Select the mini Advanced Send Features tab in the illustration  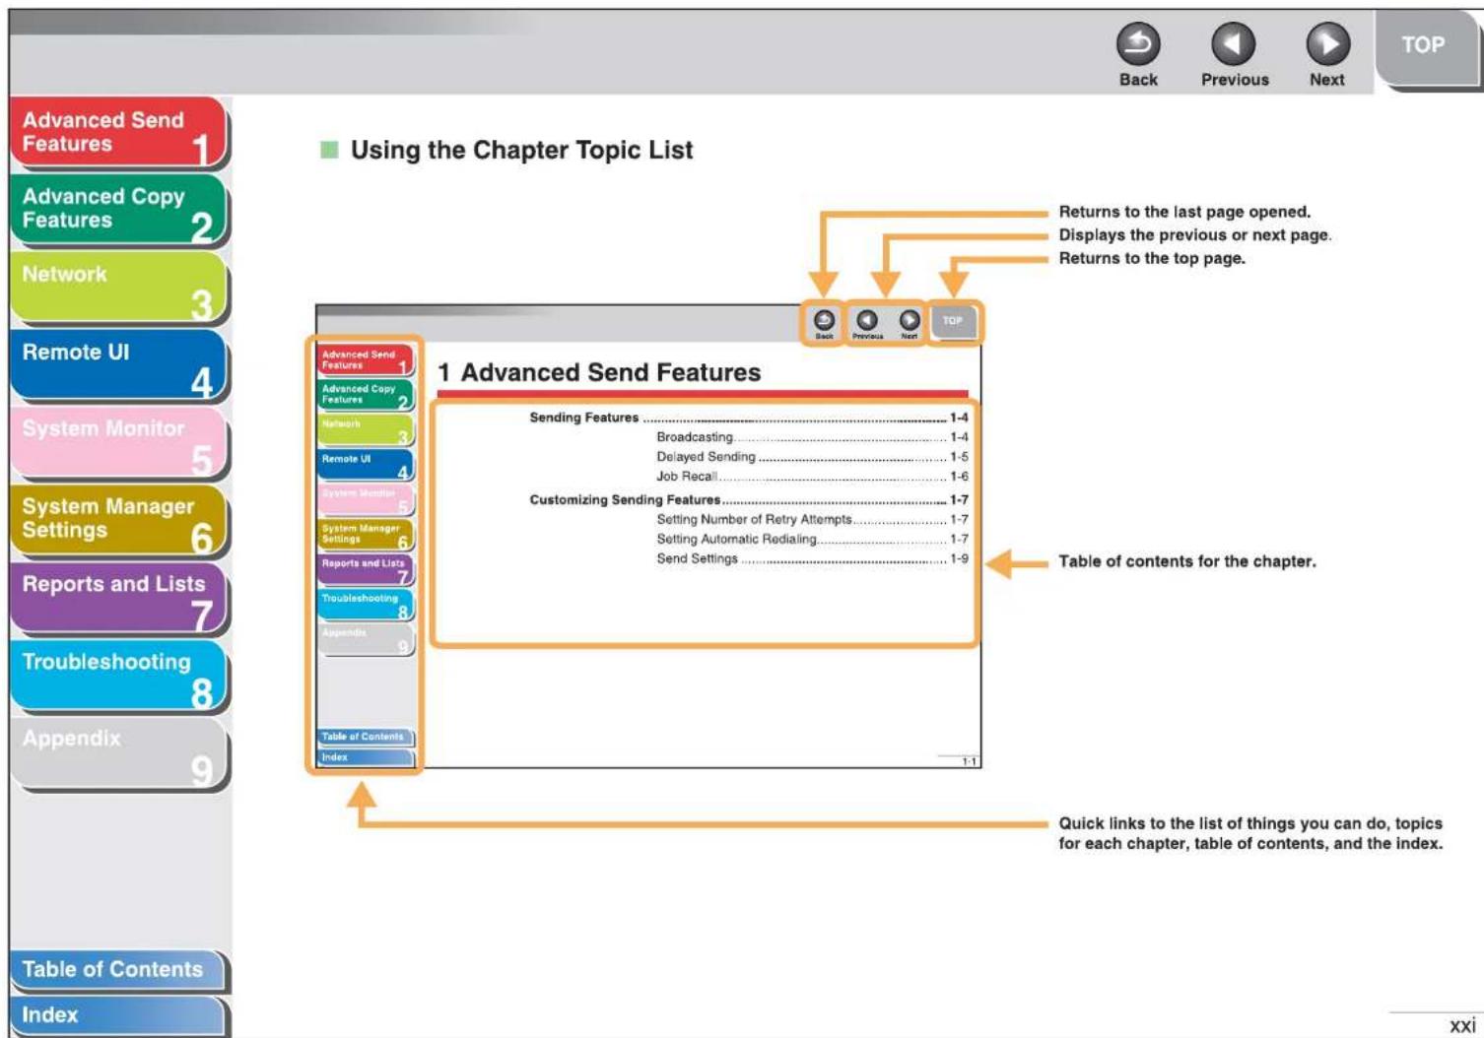365,359
